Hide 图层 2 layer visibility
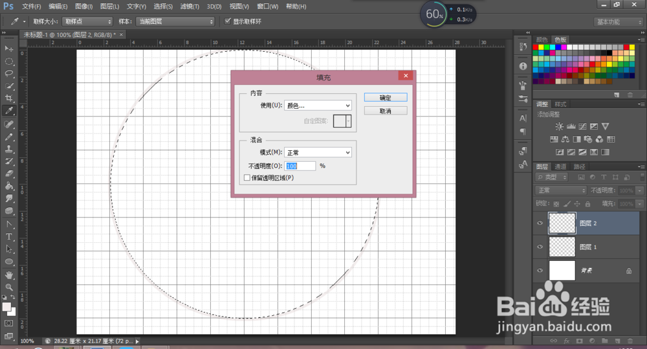The image size is (647, 349). [540, 223]
